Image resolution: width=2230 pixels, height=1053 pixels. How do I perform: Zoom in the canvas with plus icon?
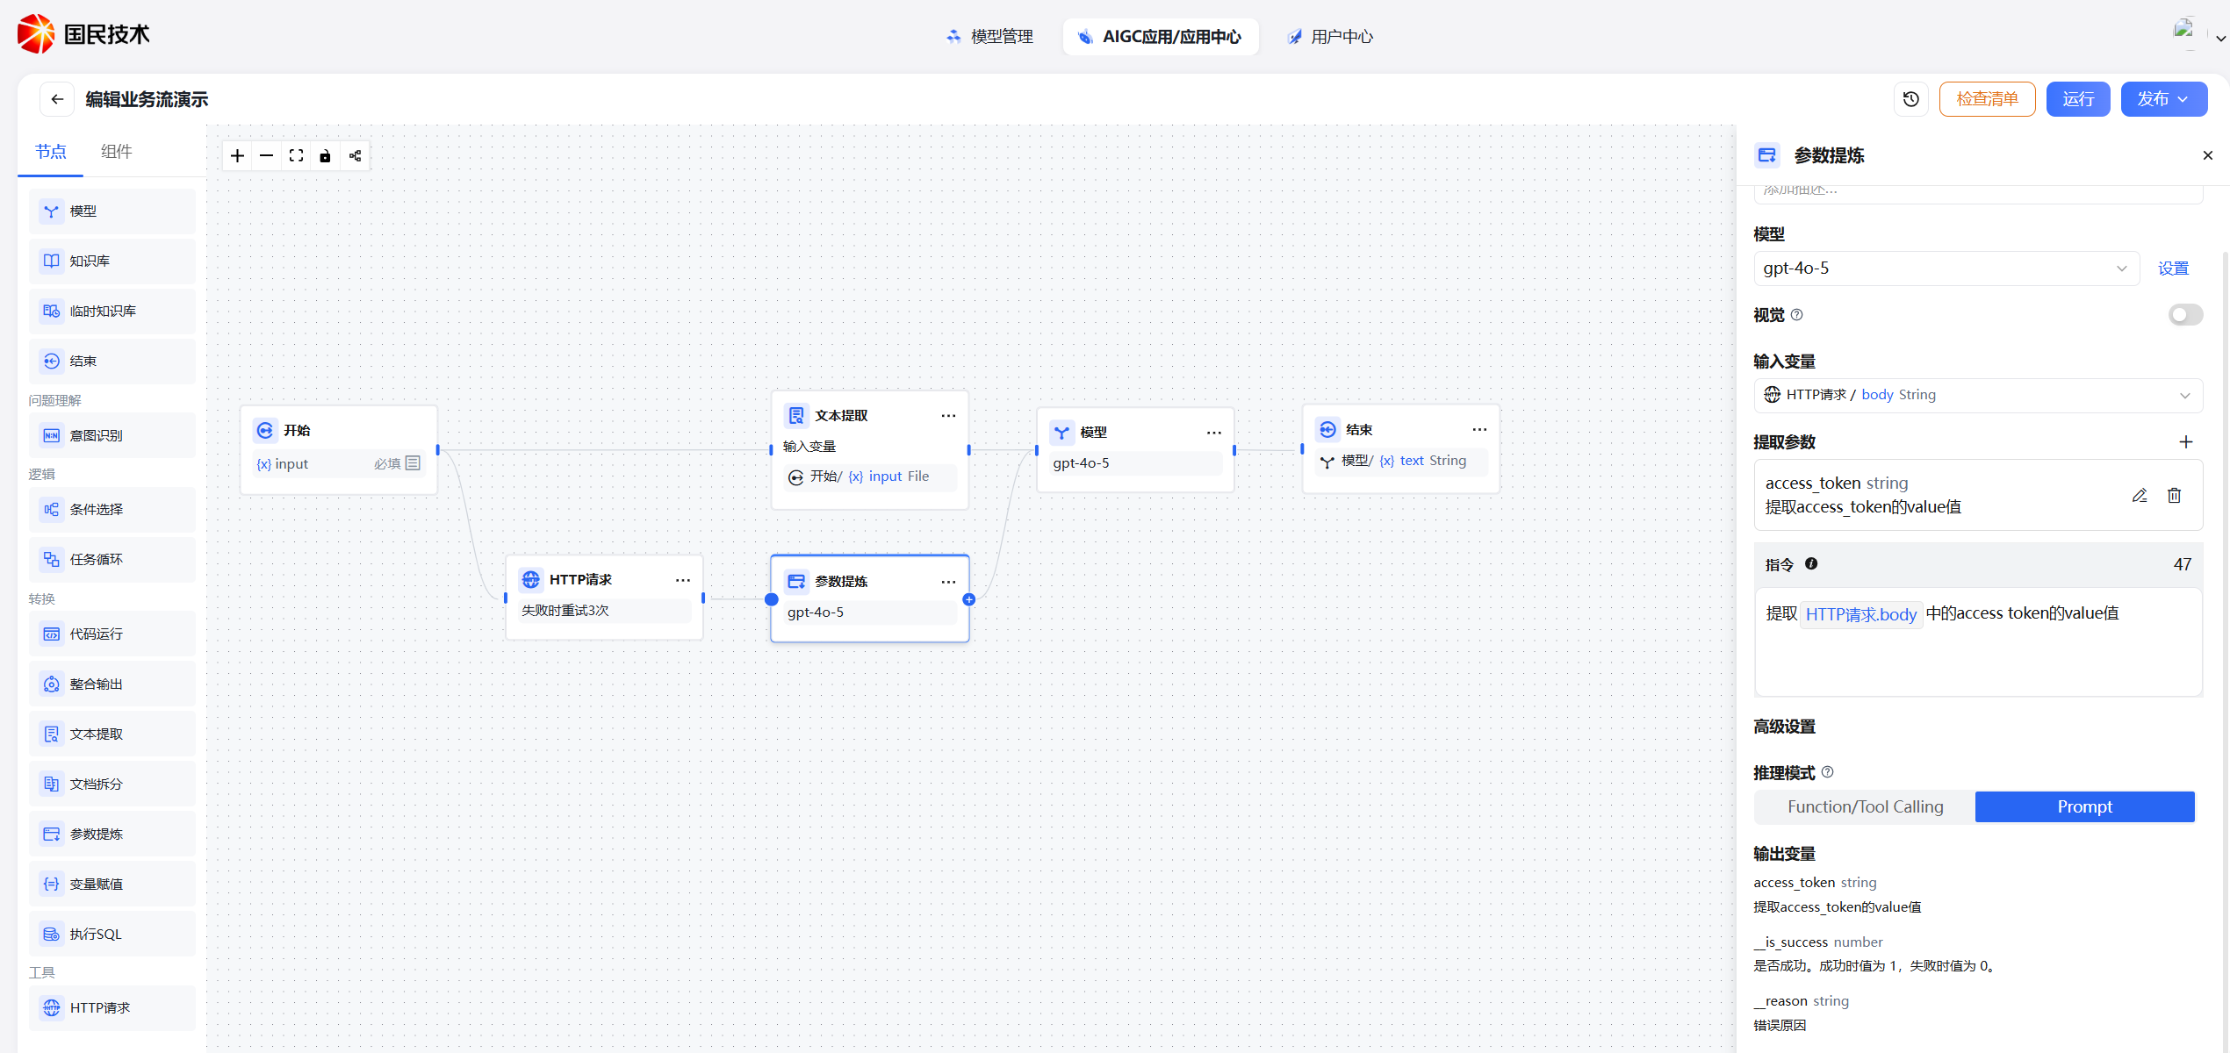(237, 156)
